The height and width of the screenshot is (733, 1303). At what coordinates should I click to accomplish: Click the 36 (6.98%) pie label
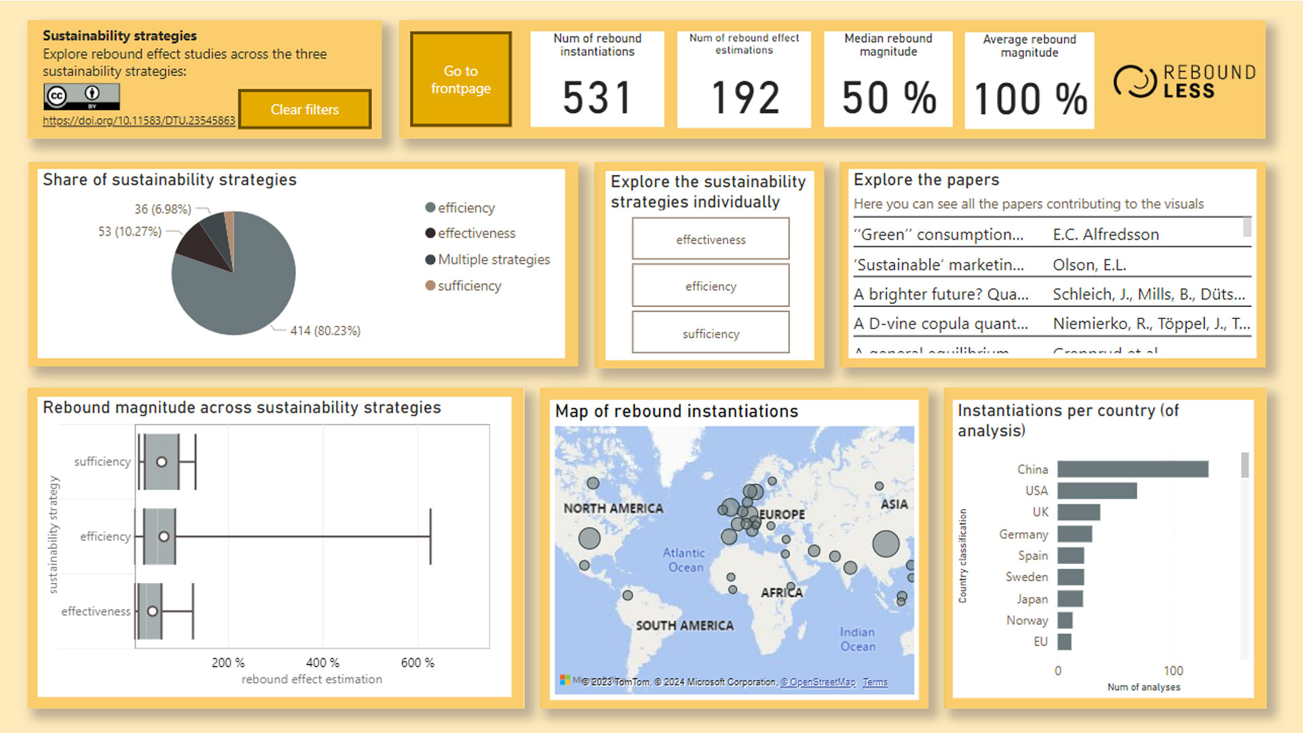tap(163, 209)
